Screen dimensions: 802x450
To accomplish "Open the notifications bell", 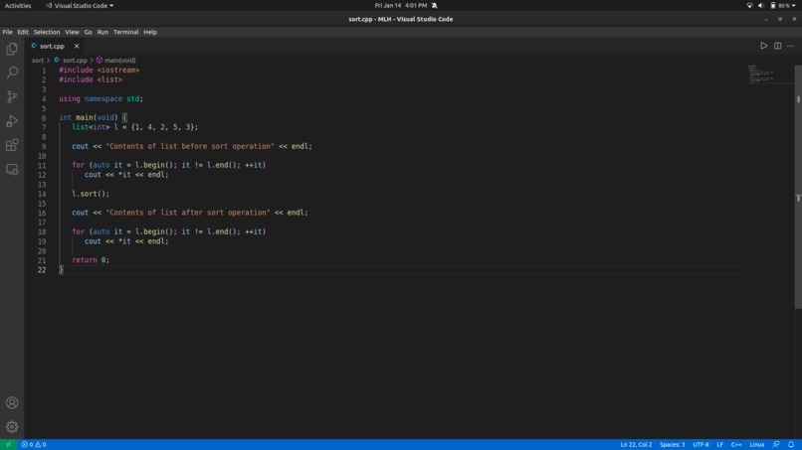I will 791,444.
